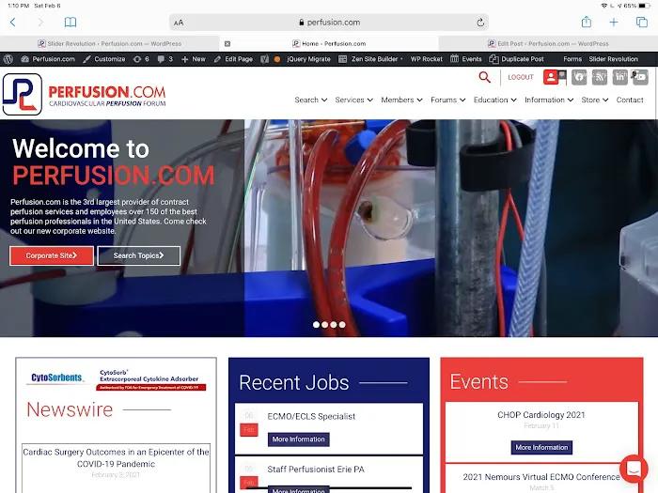Expand the Information nav dropdown

549,100
